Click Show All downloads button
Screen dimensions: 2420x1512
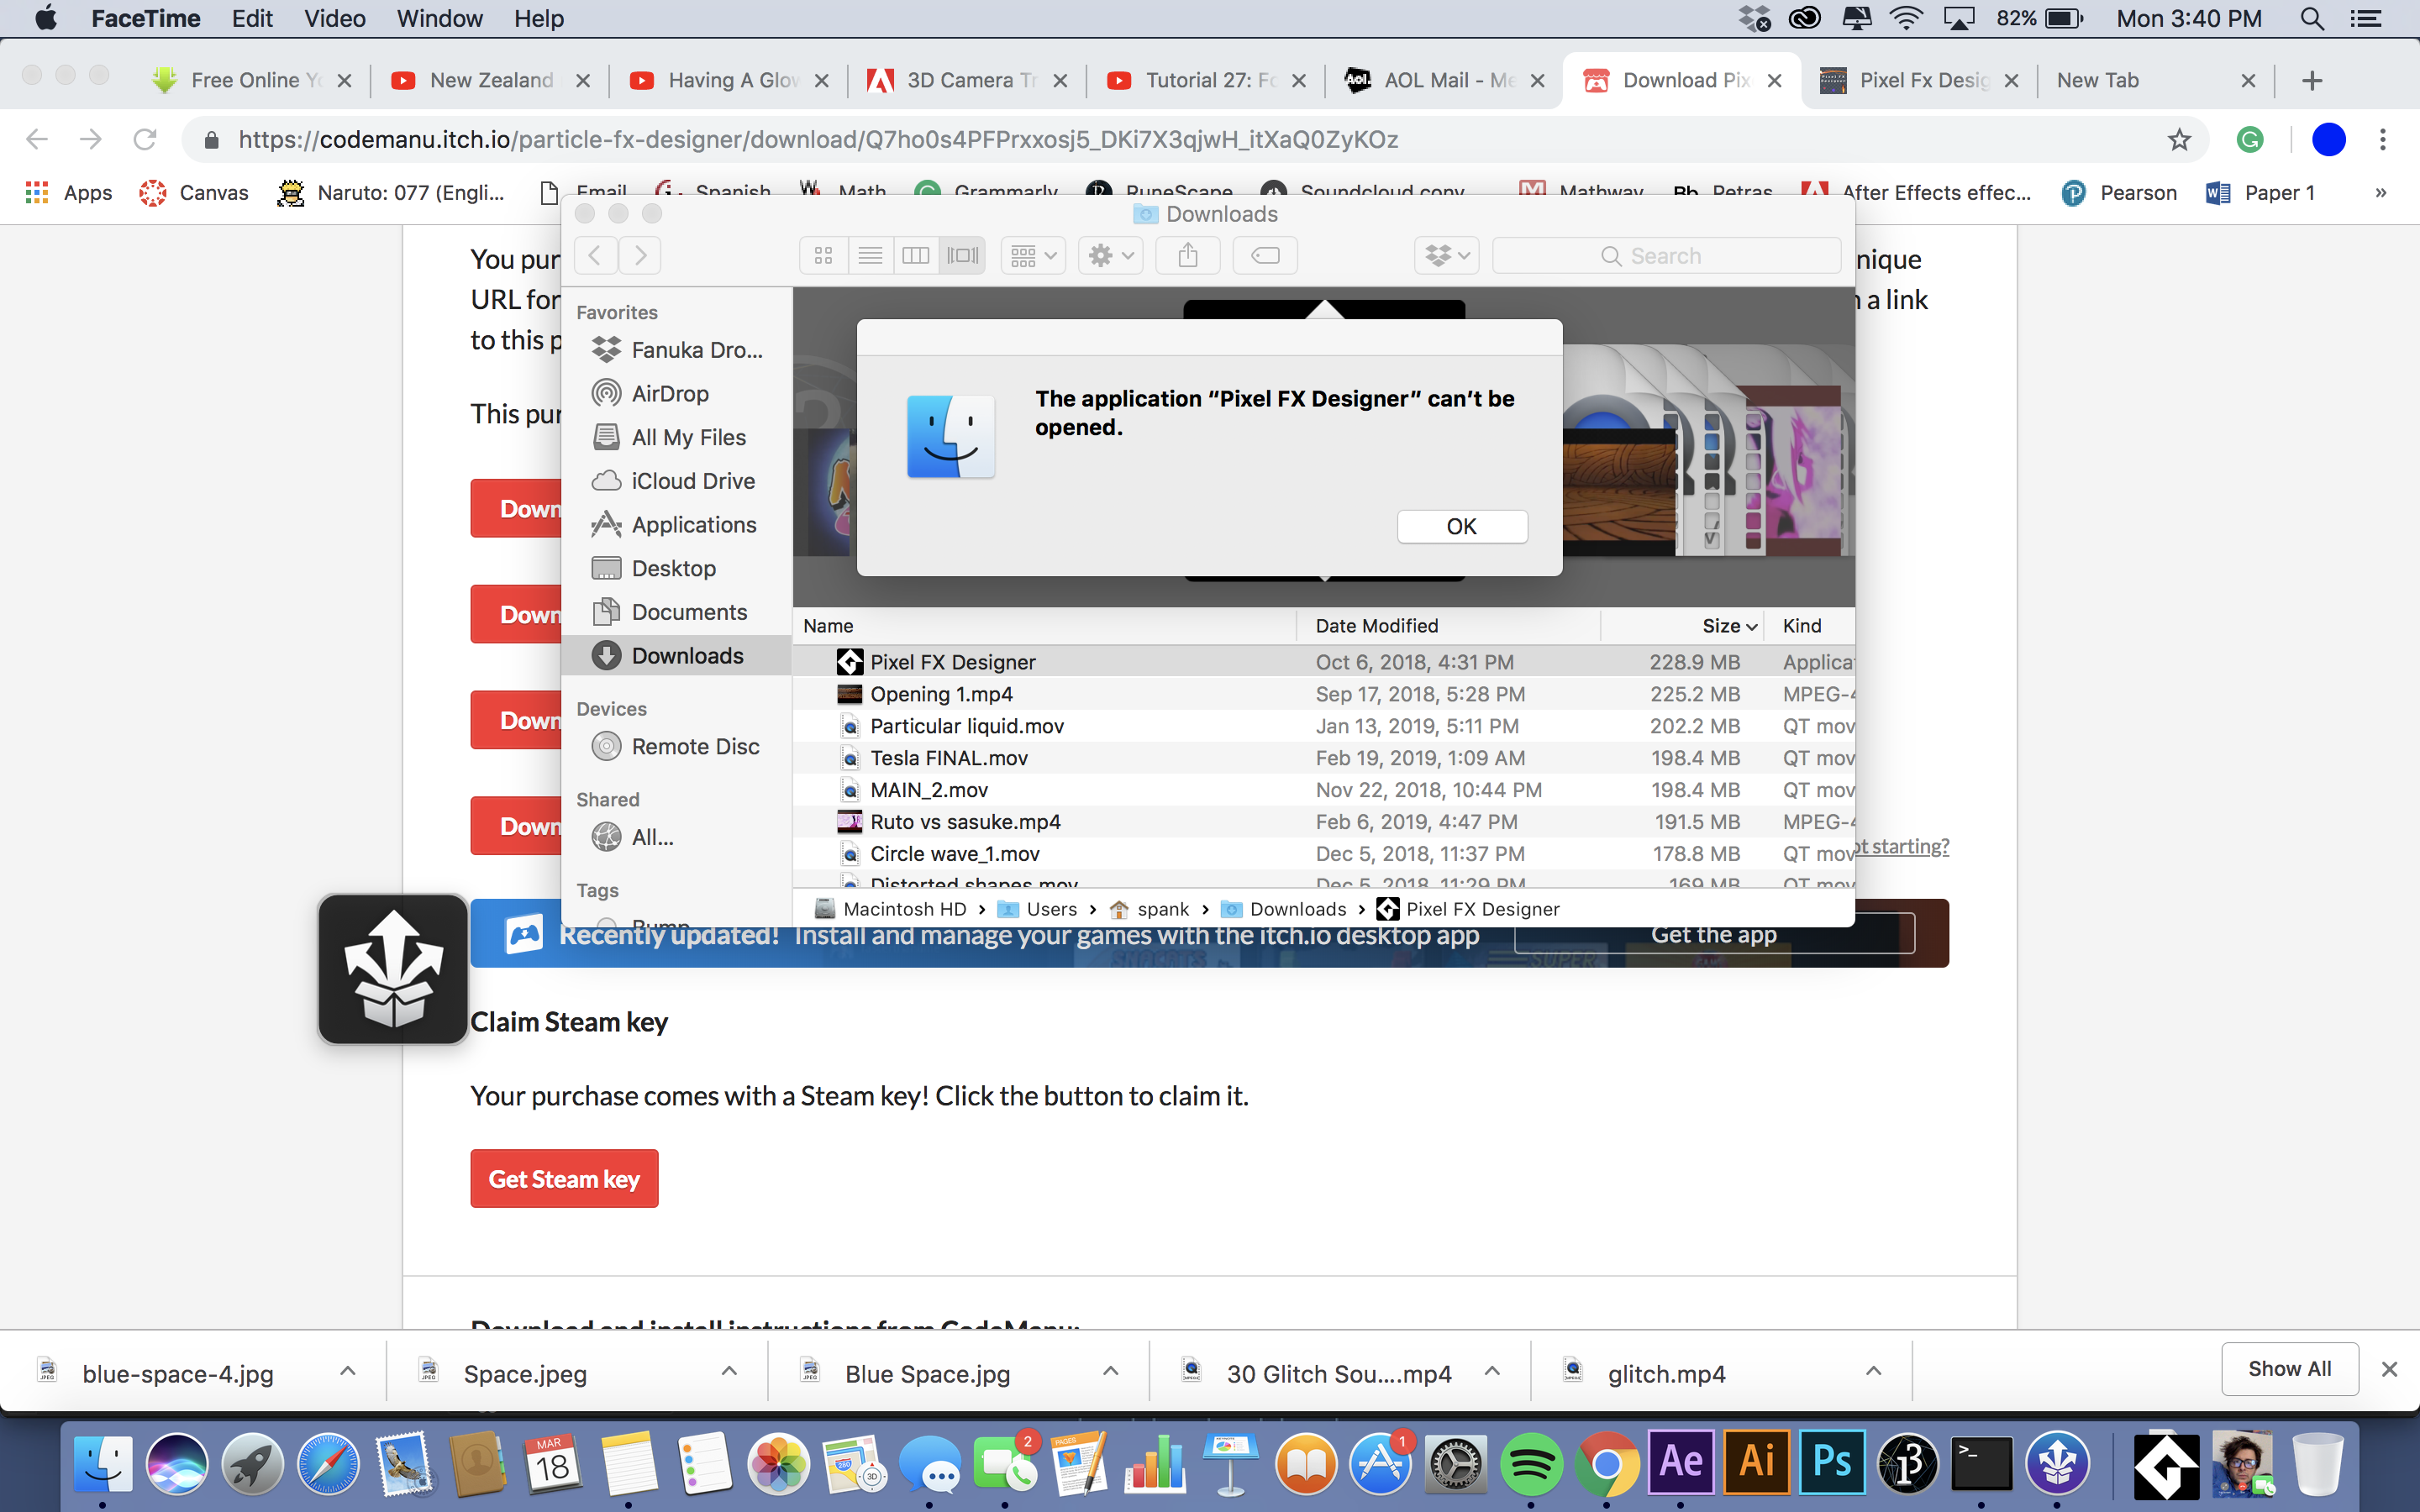pos(2289,1369)
